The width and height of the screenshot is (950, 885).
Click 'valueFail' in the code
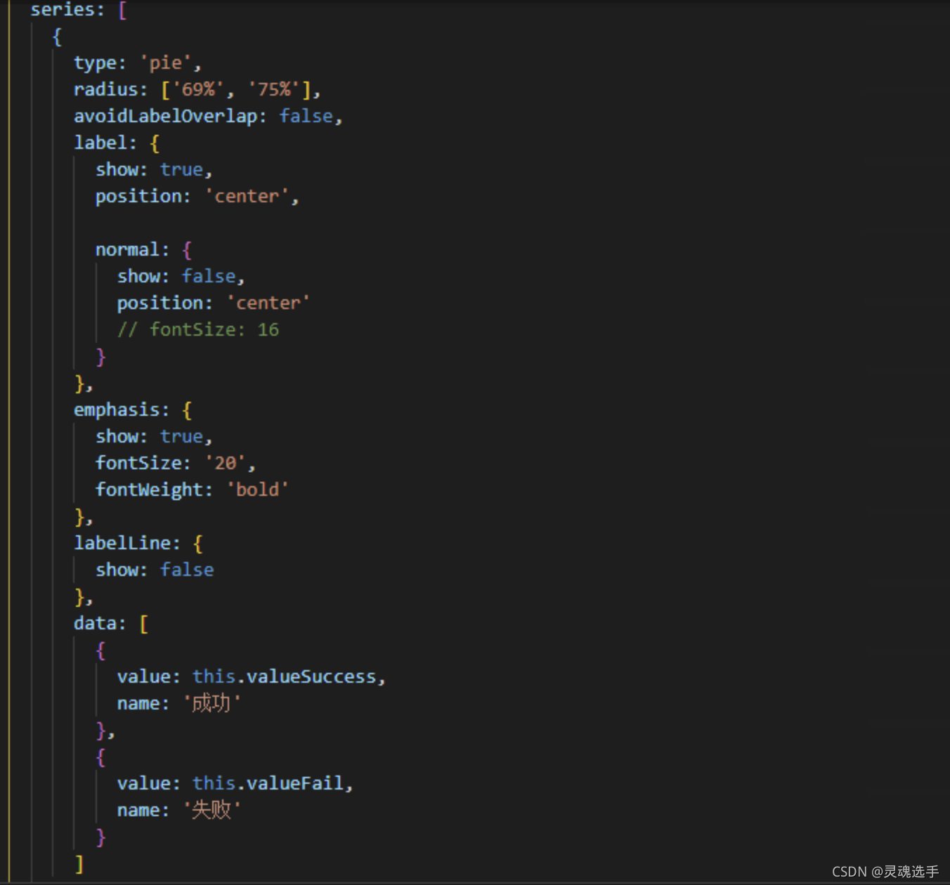[x=295, y=783]
